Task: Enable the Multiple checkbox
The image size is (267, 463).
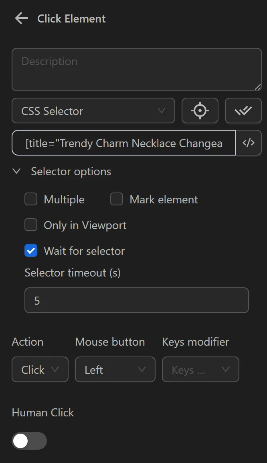Action: [31, 199]
